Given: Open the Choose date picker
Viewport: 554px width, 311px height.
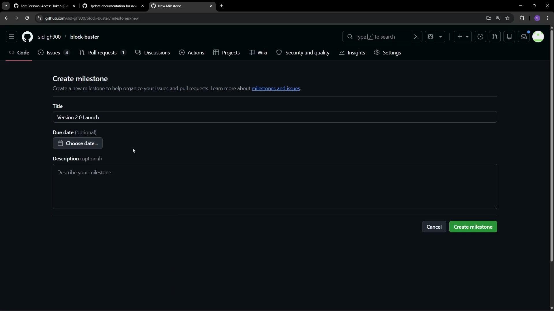Looking at the screenshot, I should 78,143.
